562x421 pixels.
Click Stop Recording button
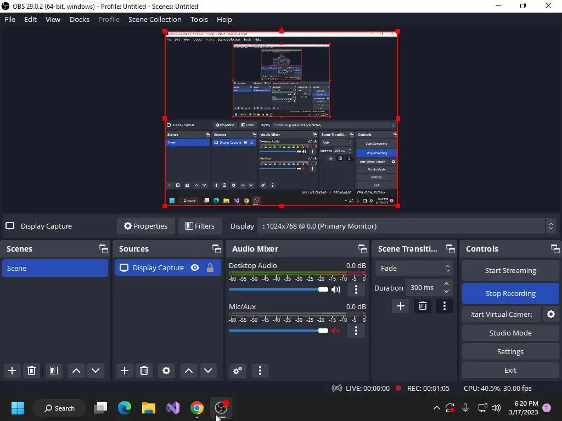(x=510, y=294)
